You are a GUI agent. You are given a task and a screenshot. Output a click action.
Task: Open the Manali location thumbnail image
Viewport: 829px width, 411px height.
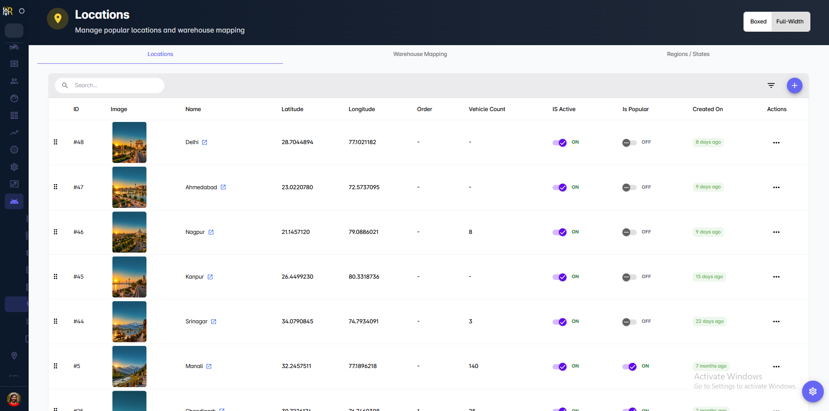tap(129, 366)
